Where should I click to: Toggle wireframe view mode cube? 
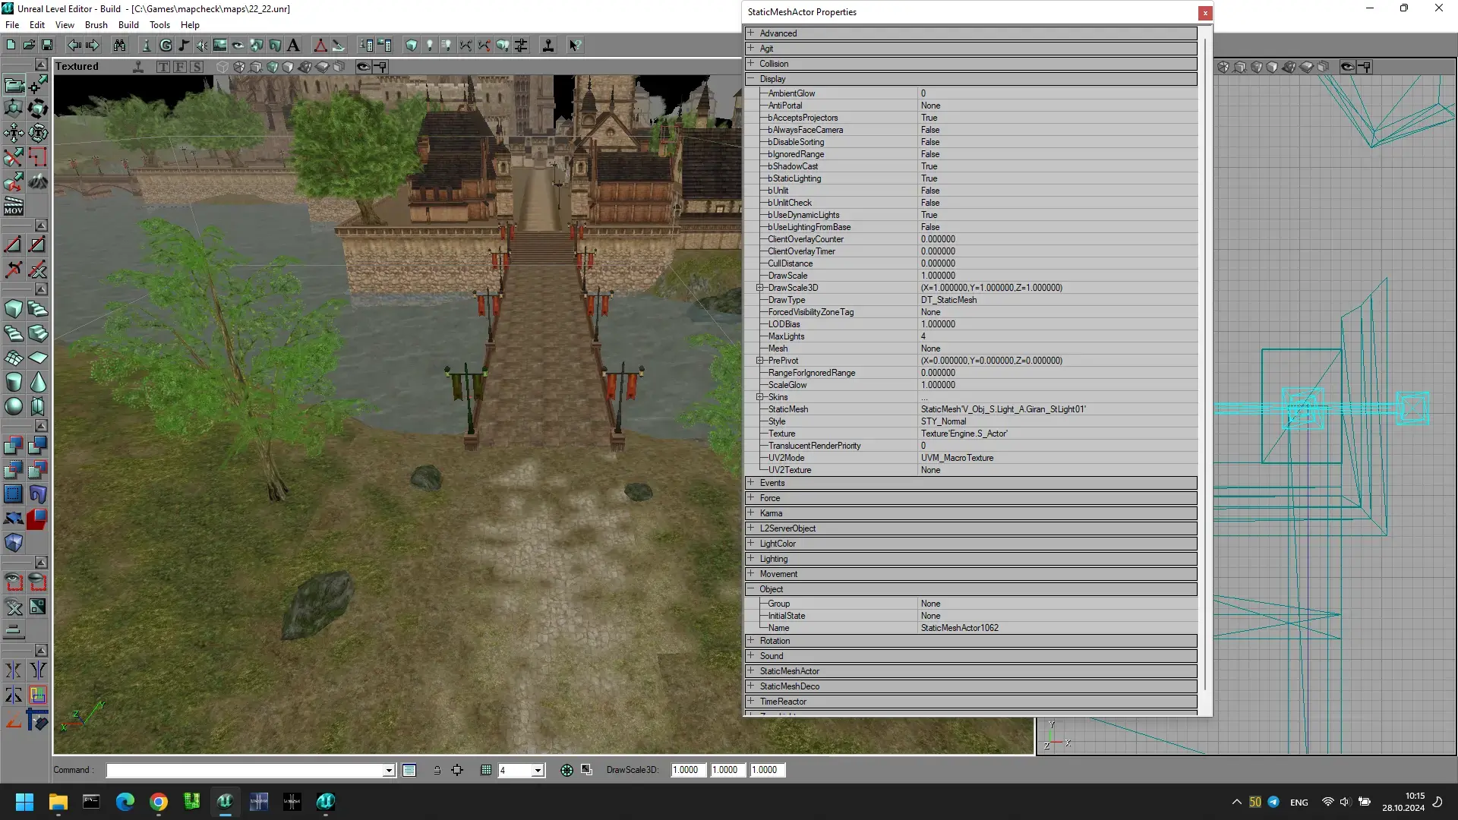(222, 67)
